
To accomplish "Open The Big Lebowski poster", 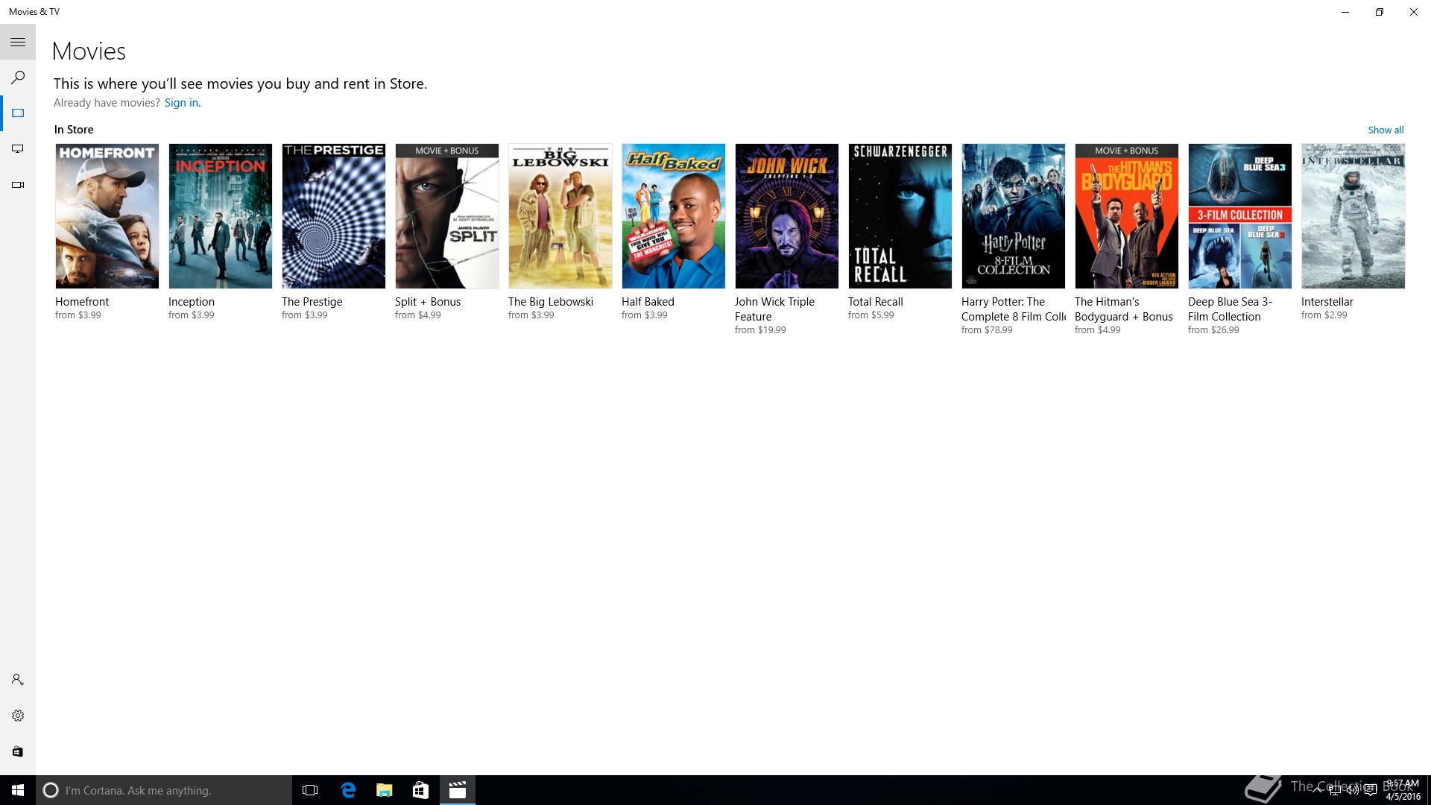I will pyautogui.click(x=560, y=216).
